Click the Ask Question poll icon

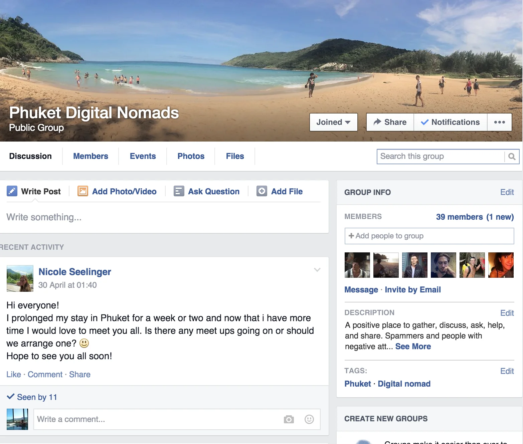[179, 191]
